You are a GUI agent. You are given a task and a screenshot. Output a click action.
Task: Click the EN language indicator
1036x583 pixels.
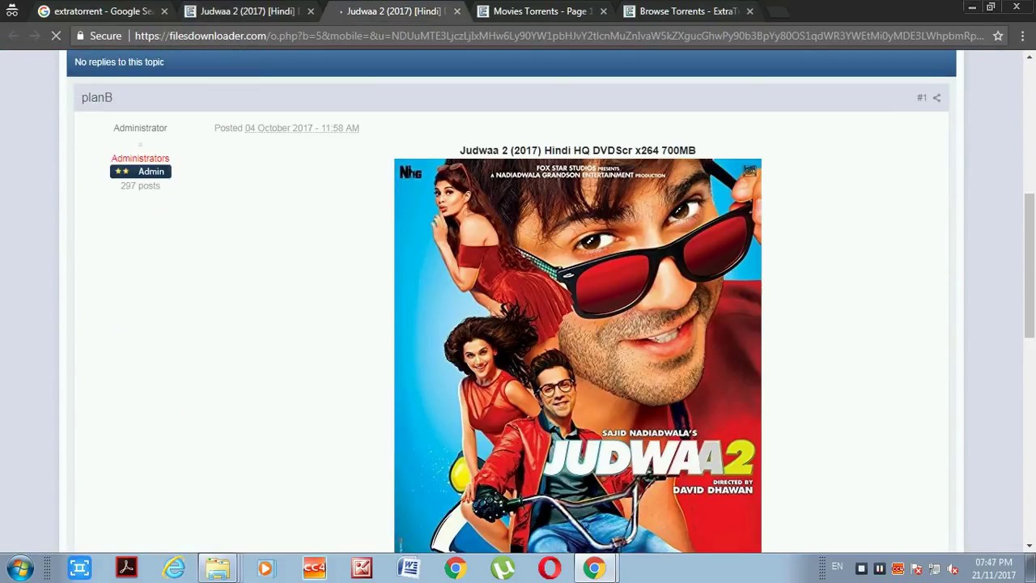tap(837, 567)
